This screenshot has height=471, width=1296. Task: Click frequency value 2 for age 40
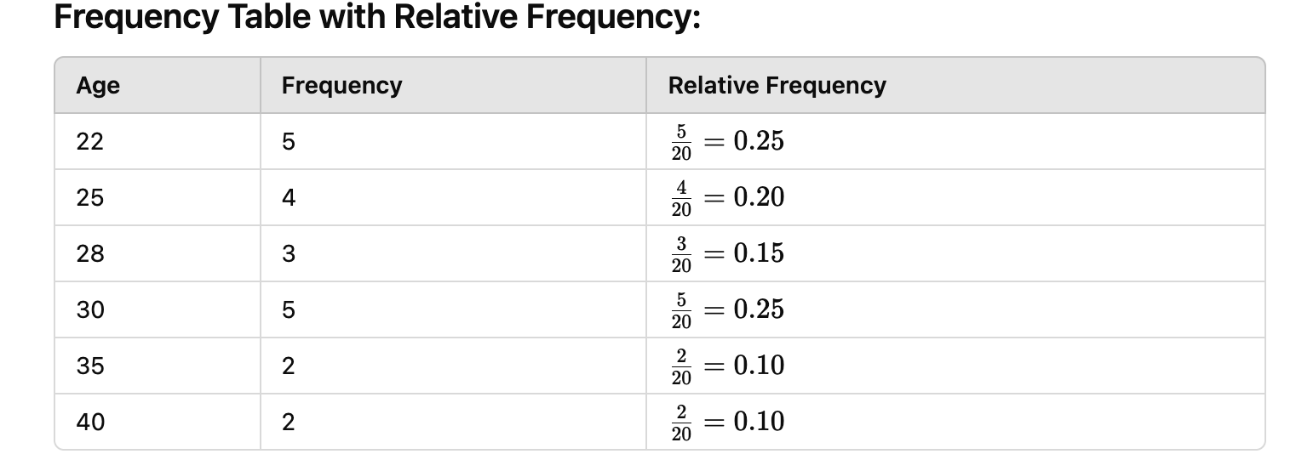289,423
